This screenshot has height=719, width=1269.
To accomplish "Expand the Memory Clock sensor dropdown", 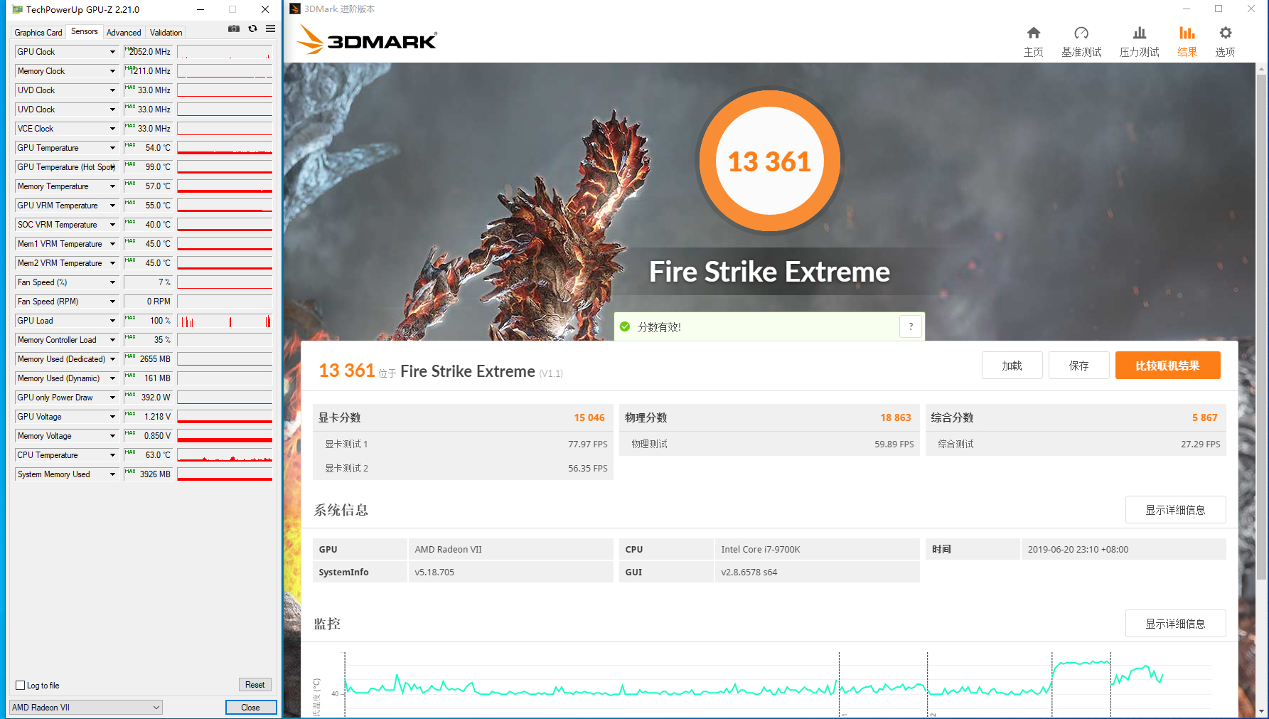I will (x=112, y=71).
